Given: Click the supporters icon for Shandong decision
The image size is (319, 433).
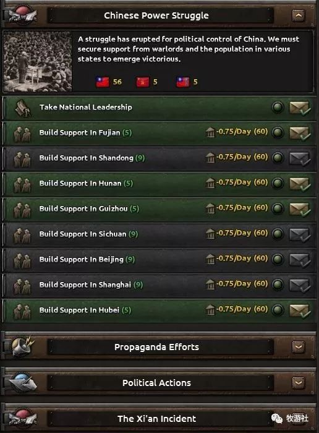Looking at the screenshot, I should pyautogui.click(x=22, y=158).
